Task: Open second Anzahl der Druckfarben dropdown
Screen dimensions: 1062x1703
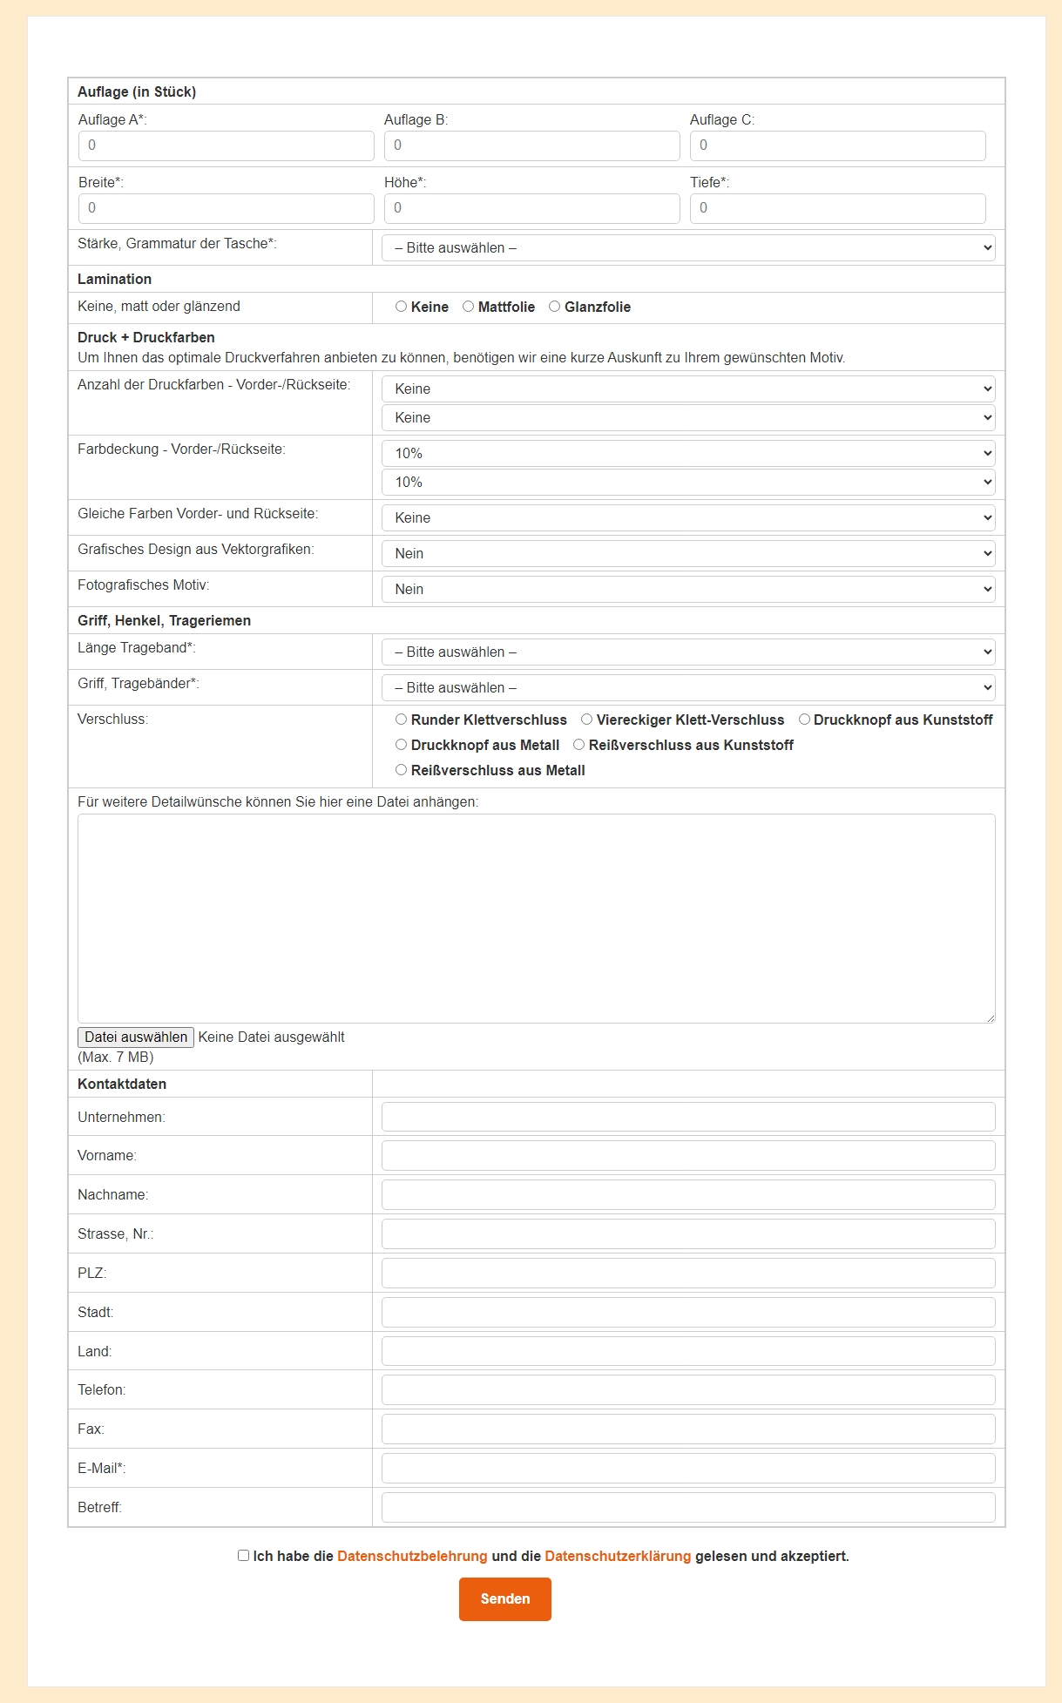Action: click(688, 417)
